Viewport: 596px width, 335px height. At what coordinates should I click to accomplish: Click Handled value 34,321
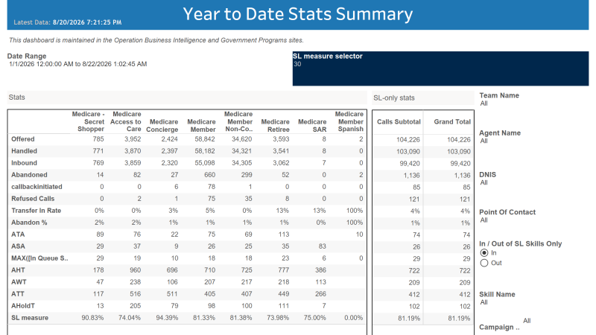point(241,151)
